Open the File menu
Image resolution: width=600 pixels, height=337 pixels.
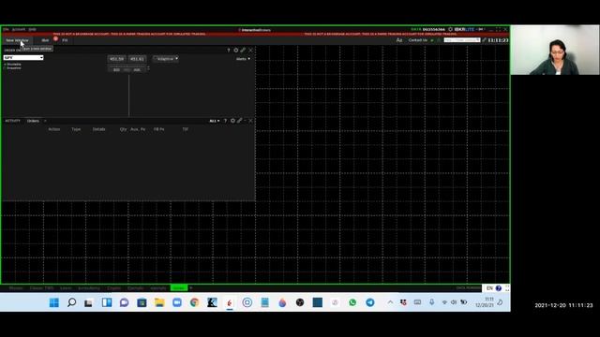pyautogui.click(x=6, y=29)
